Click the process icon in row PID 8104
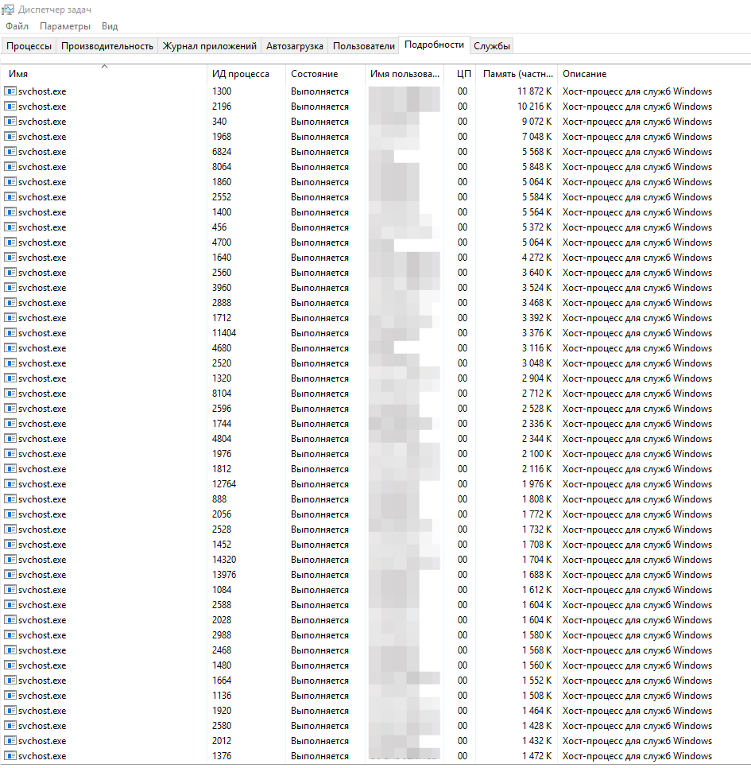This screenshot has height=768, width=751. point(10,394)
